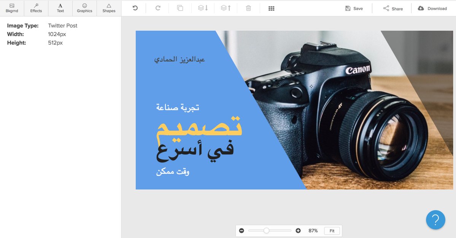The width and height of the screenshot is (456, 238).
Task: Switch to the Text tab
Action: (x=60, y=8)
